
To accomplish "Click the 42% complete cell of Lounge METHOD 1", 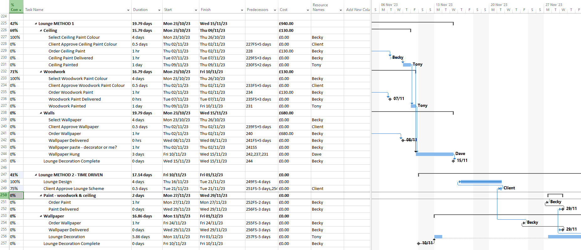I will click(x=16, y=24).
